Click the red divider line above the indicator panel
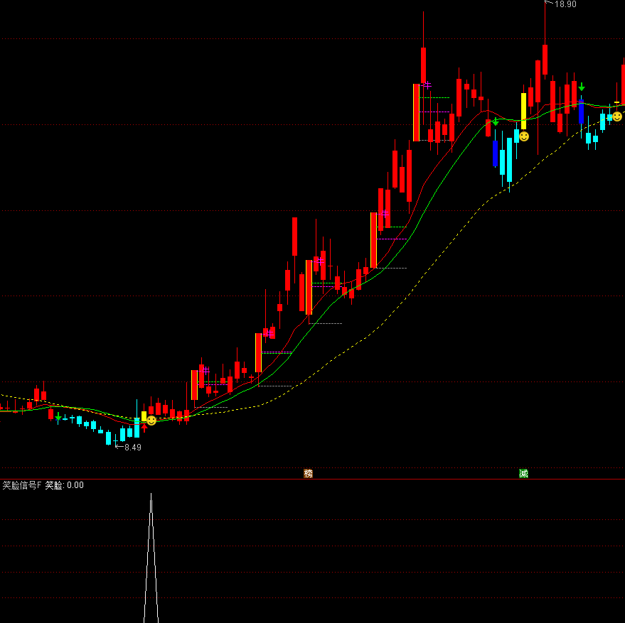This screenshot has width=625, height=623. 312,480
